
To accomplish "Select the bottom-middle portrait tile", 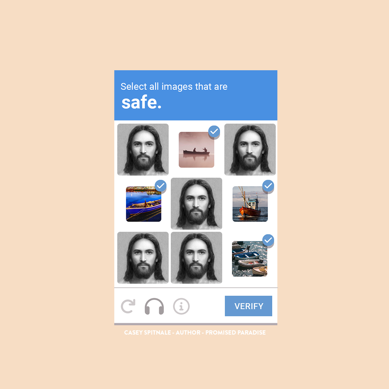I will coord(197,258).
